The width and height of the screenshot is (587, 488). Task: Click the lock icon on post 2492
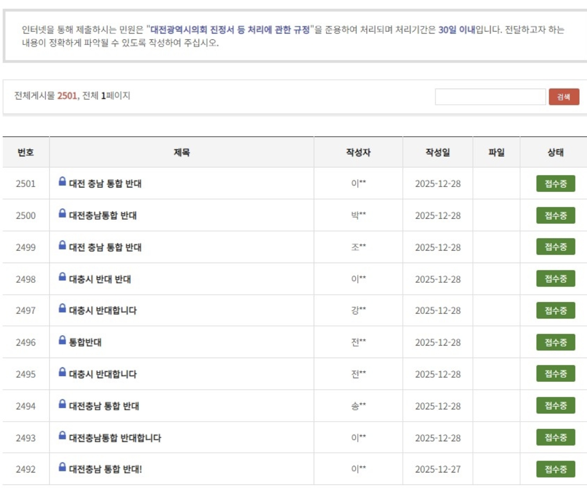[62, 467]
